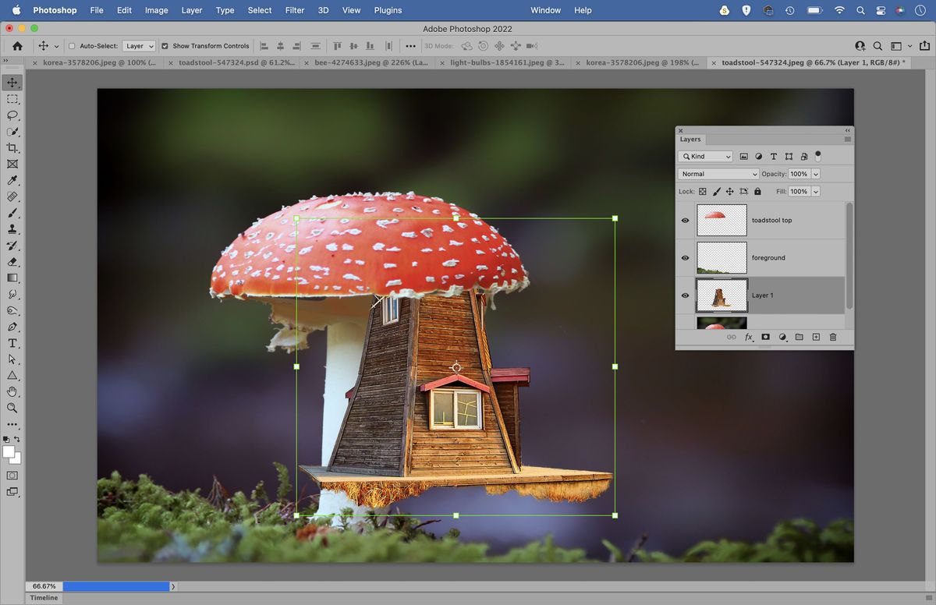936x605 pixels.
Task: Select the Clone Stamp tool
Action: coord(12,228)
